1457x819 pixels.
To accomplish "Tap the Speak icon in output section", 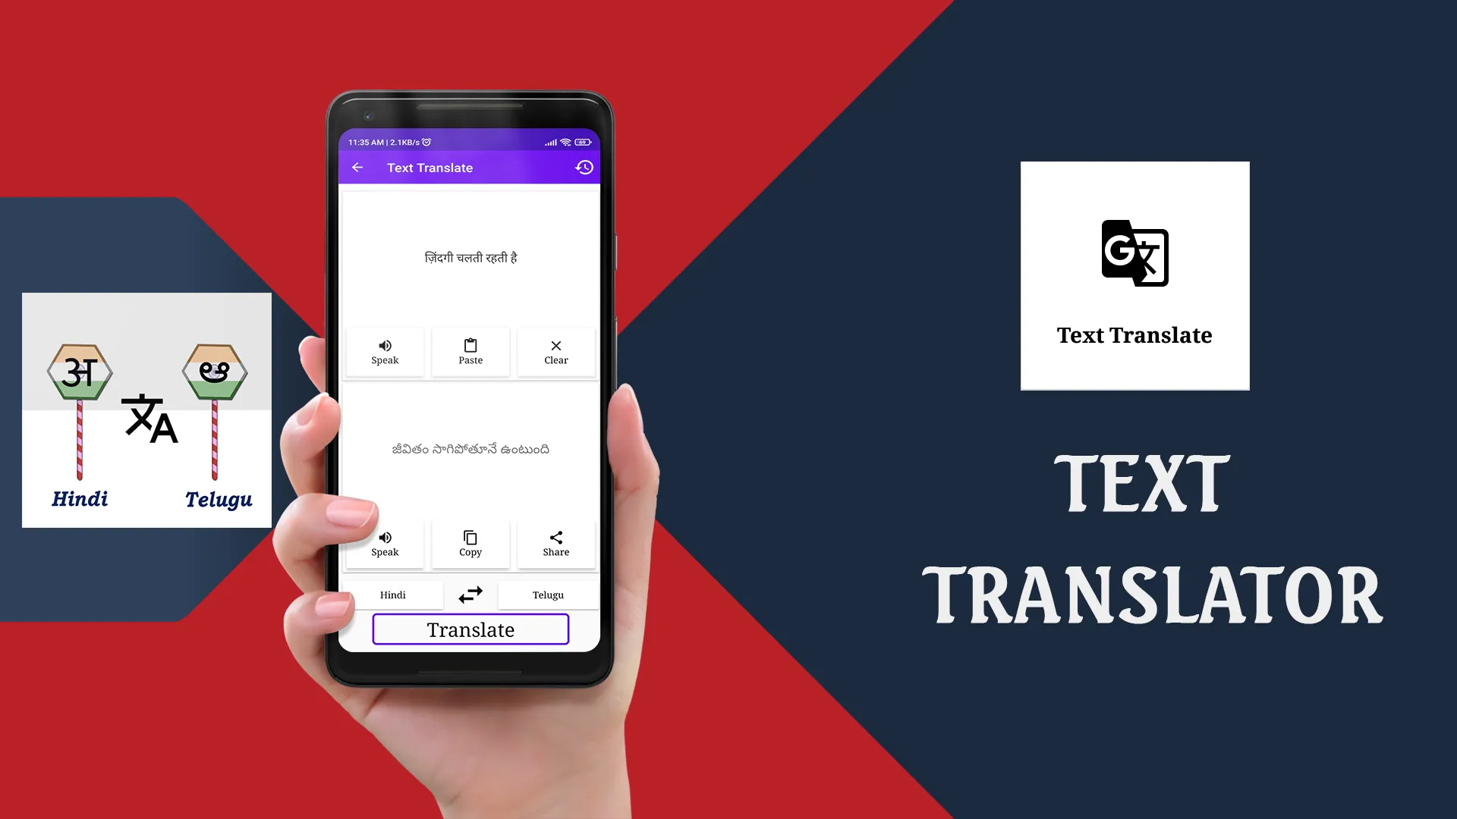I will (x=384, y=537).
